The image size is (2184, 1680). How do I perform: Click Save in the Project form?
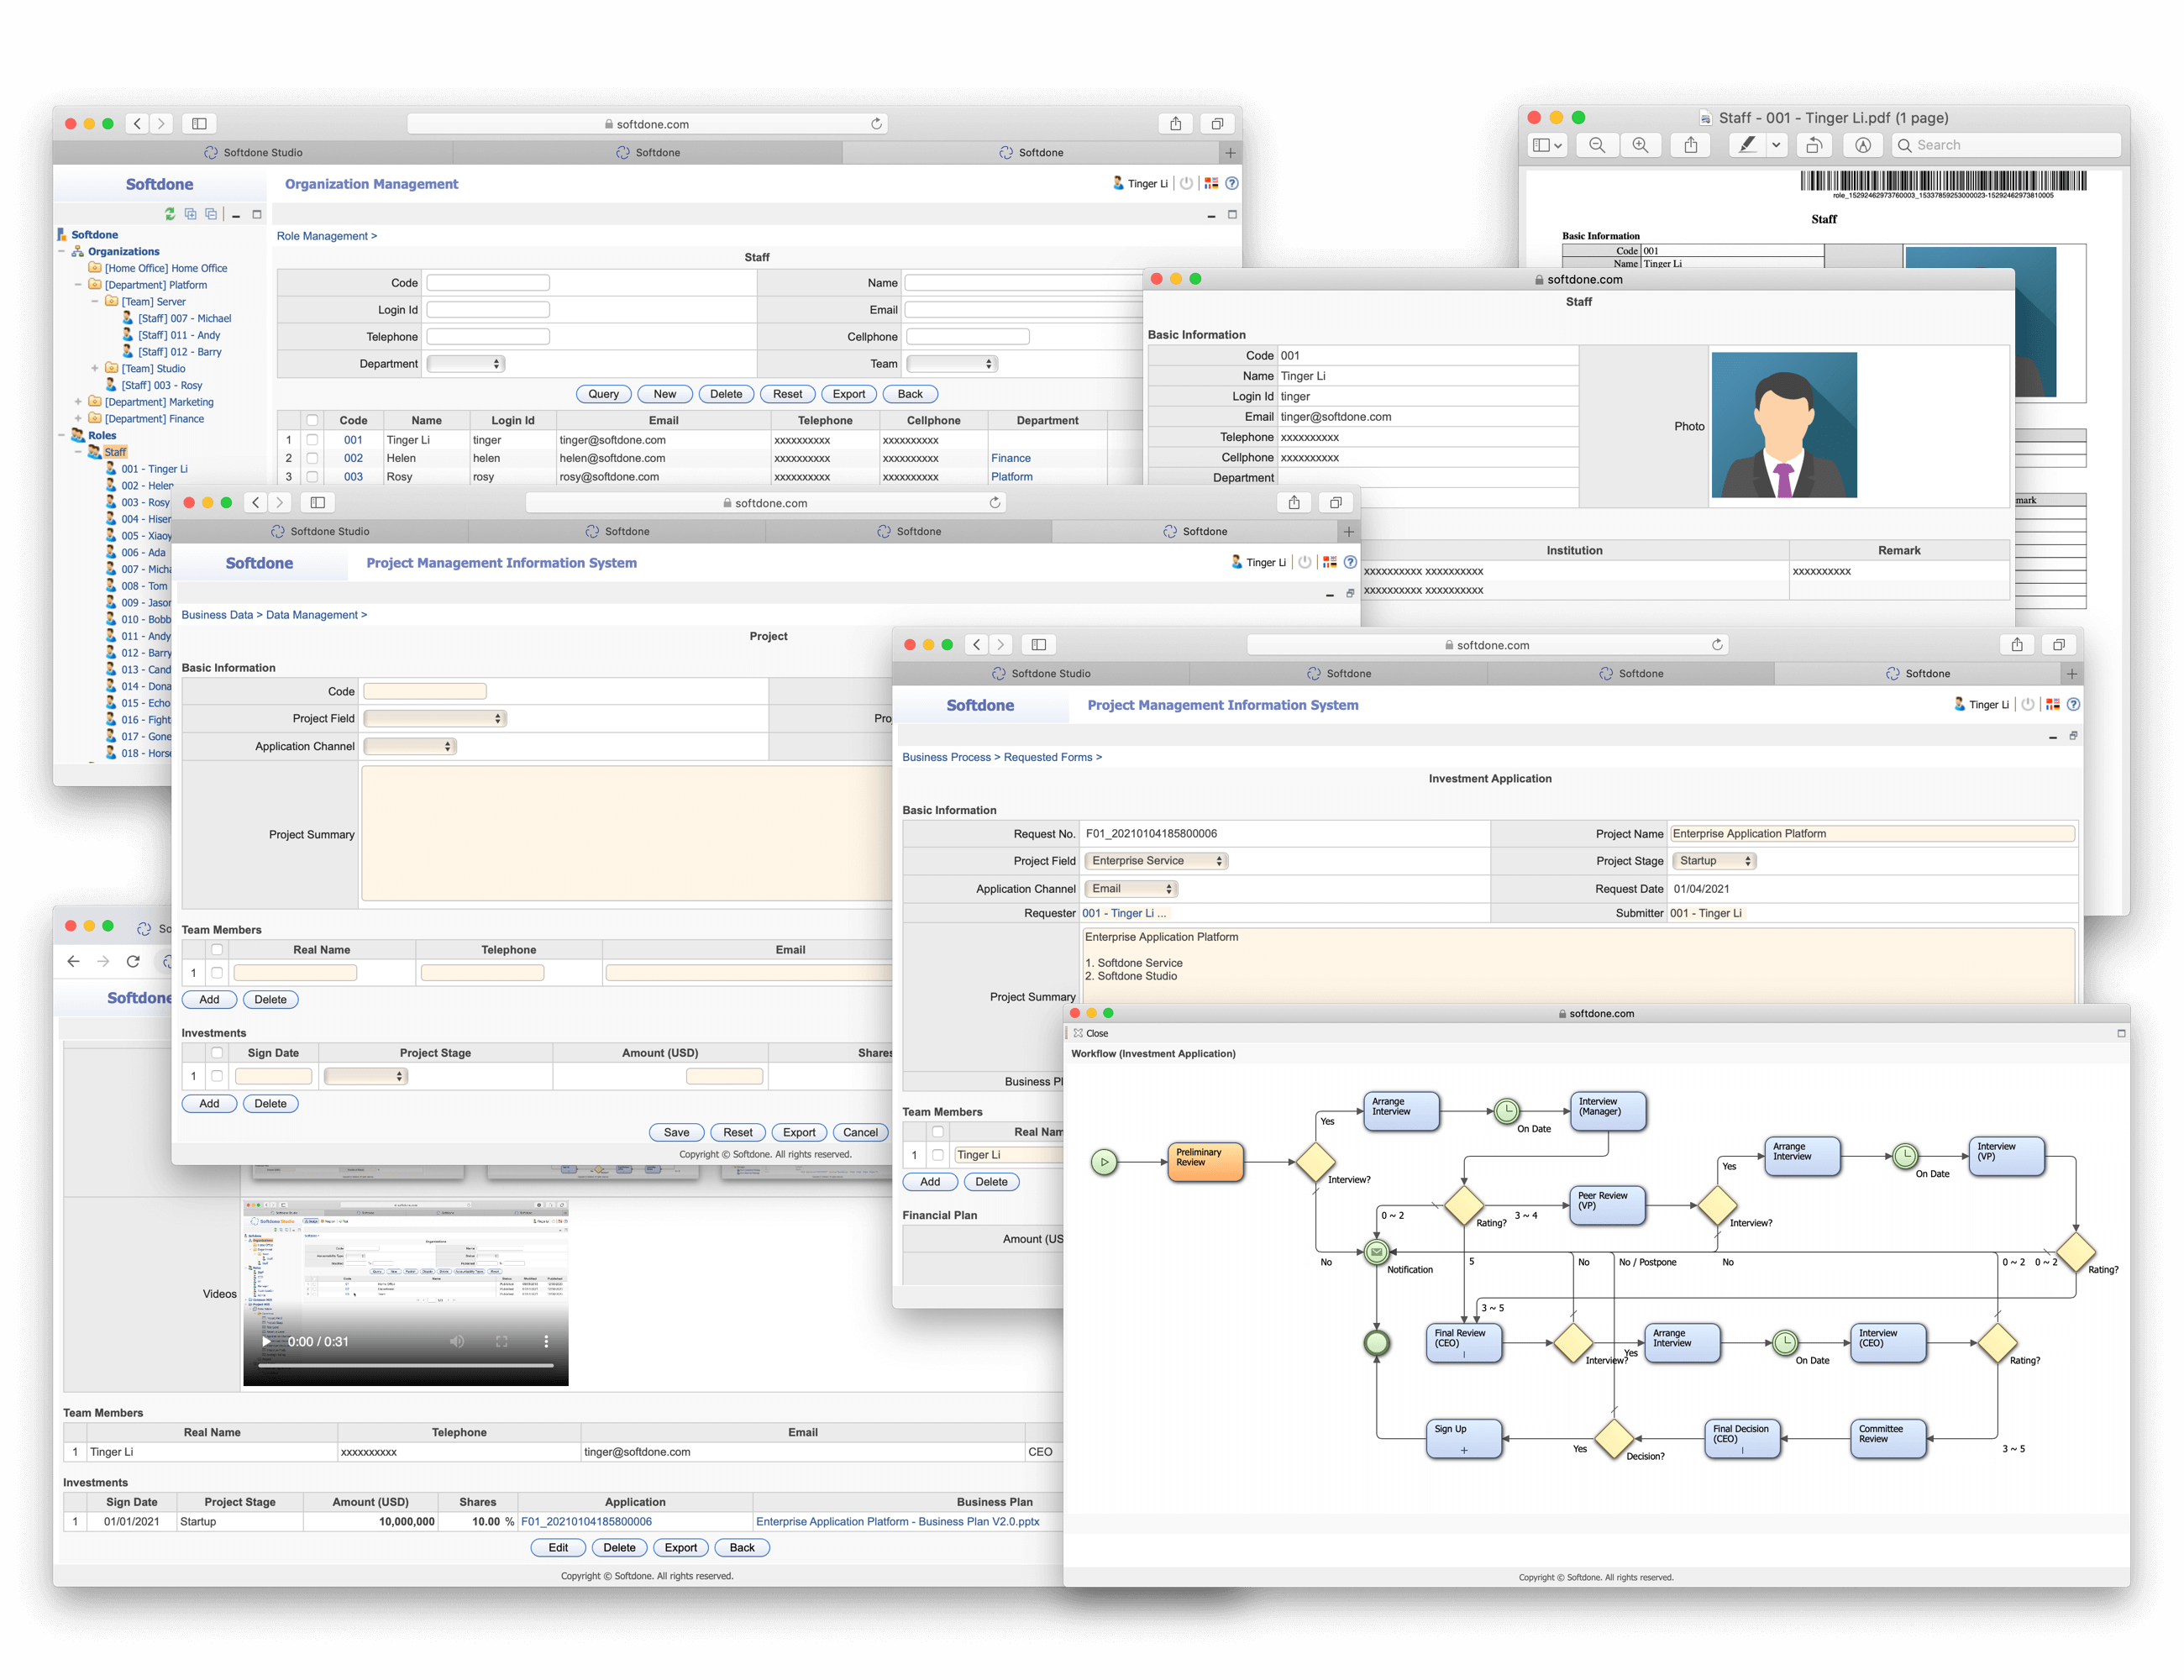click(x=676, y=1133)
